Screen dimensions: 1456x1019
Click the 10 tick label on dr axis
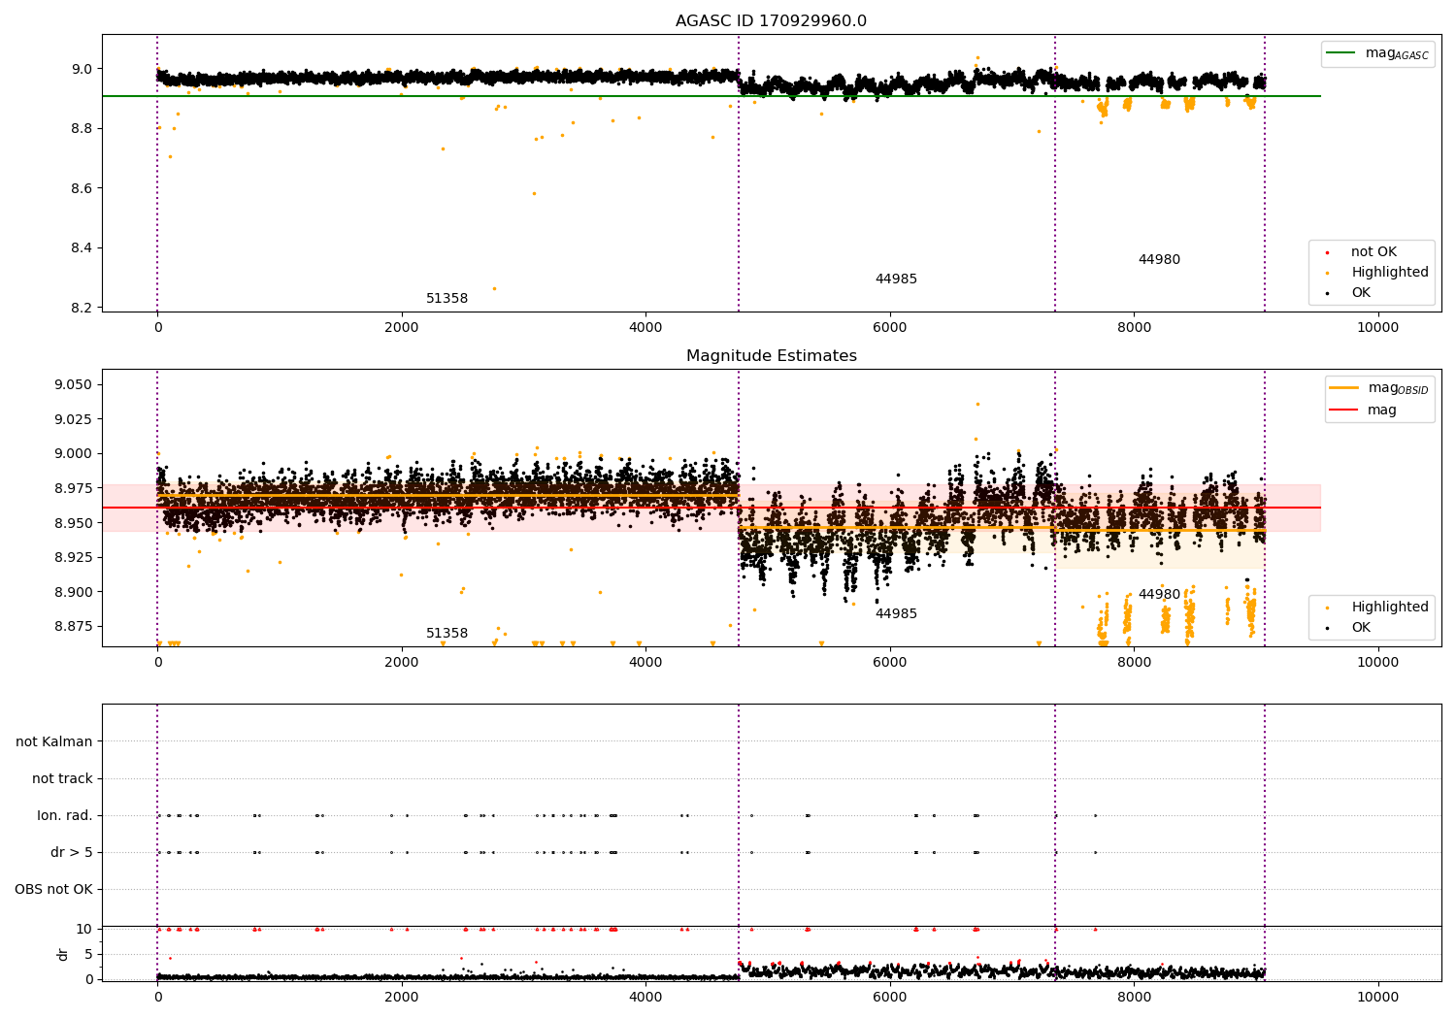coord(84,930)
